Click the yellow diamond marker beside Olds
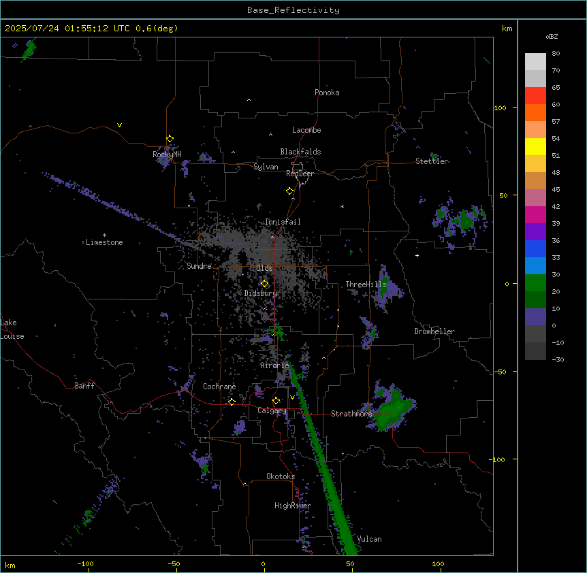587x573 pixels. [265, 284]
